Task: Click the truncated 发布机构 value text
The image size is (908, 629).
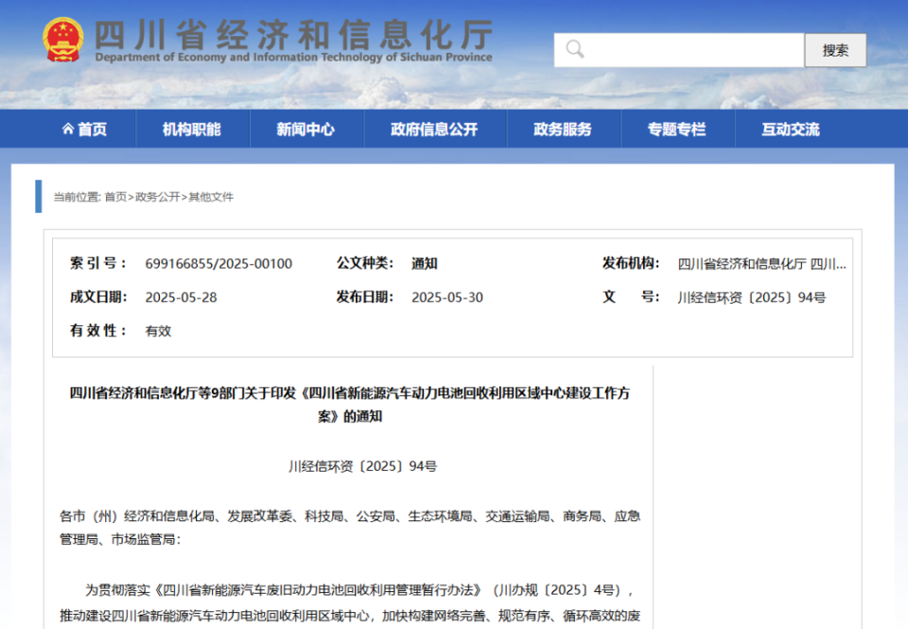Action: point(761,264)
